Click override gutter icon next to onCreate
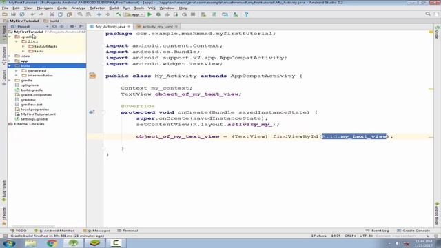Viewport: 441px width, 248px height. pos(92,112)
